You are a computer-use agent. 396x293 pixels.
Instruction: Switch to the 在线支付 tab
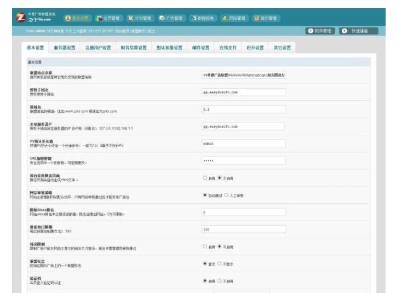(228, 48)
